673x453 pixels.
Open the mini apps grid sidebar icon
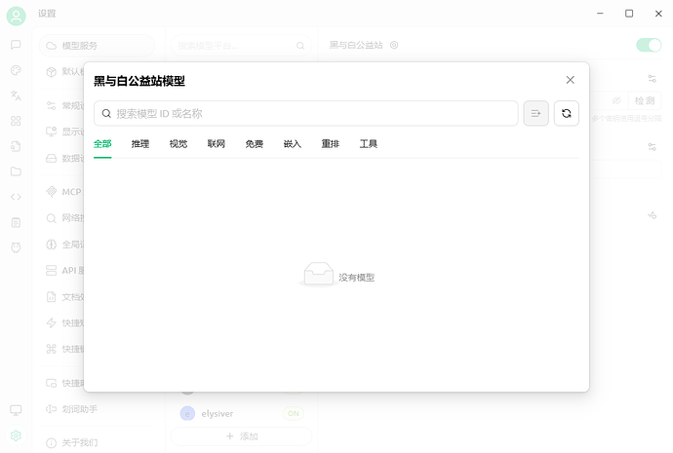[x=16, y=121]
